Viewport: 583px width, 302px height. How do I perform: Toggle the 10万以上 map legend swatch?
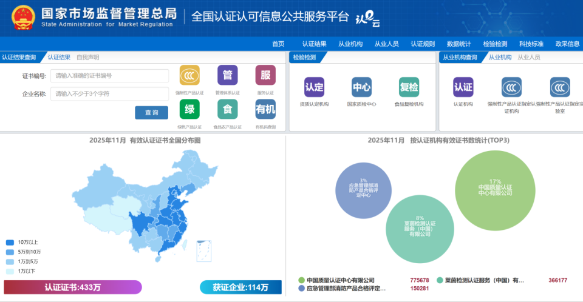10,242
